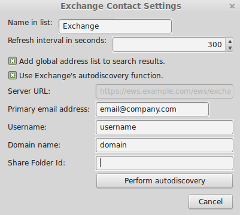Disable Use Exchange's autodiscovery function

[x=13, y=76]
